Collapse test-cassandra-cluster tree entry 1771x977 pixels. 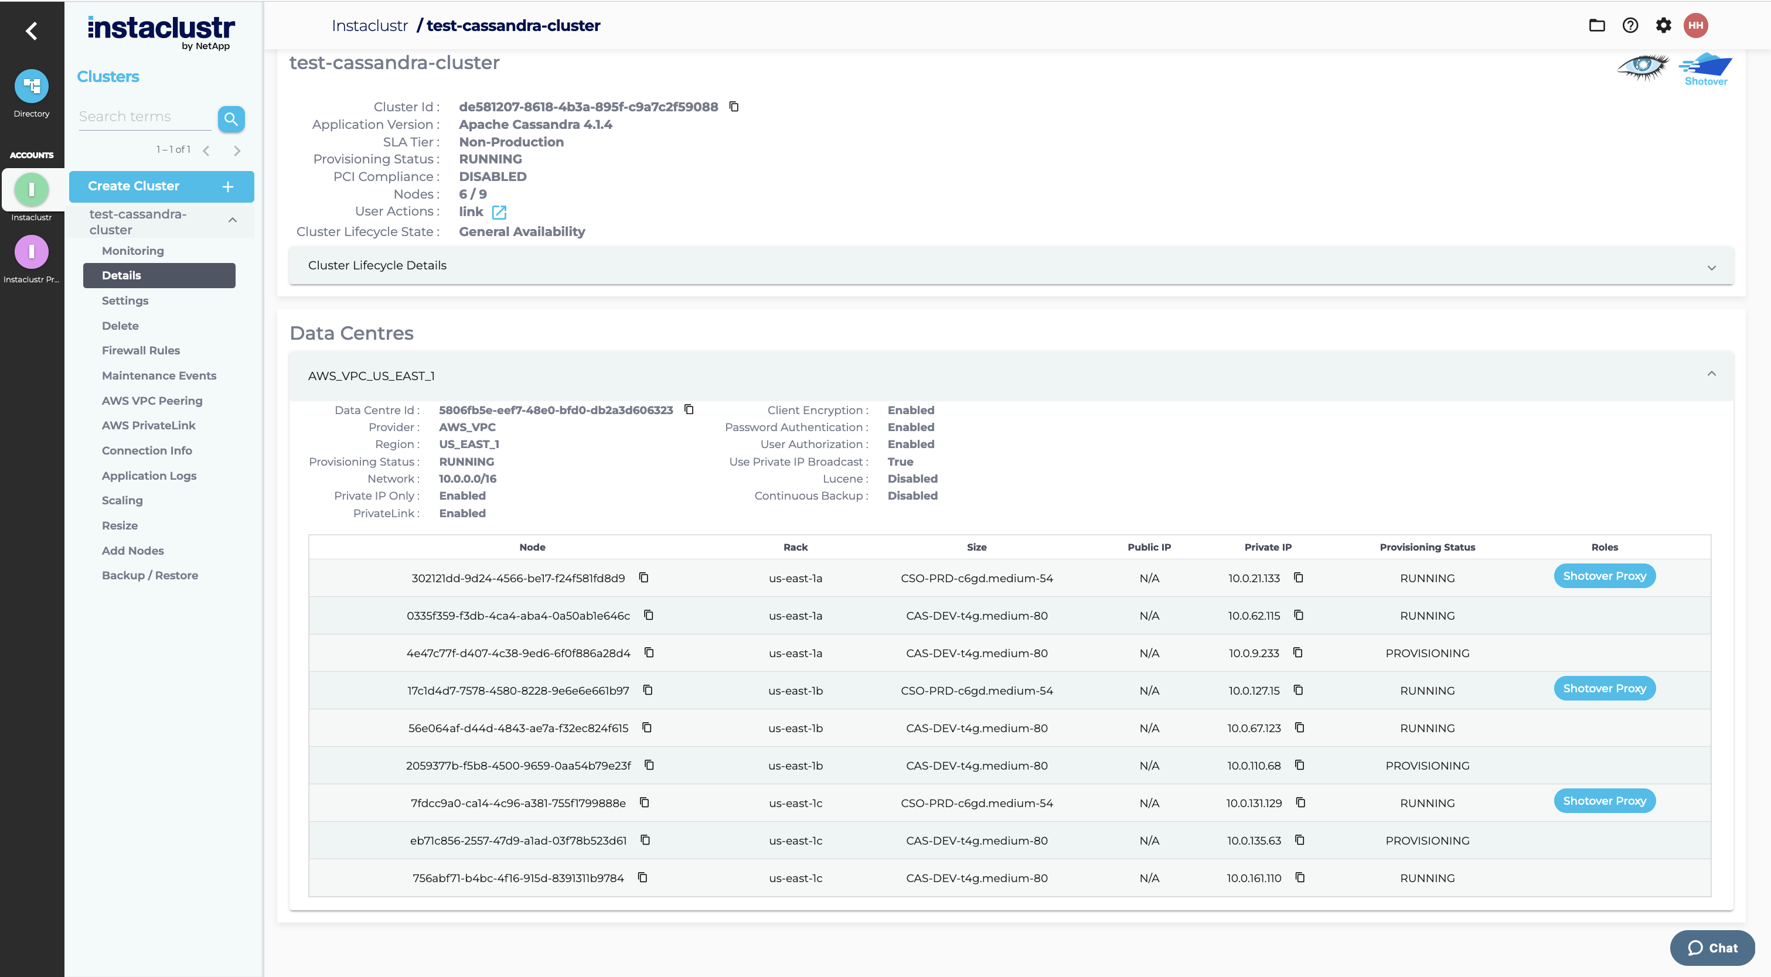pyautogui.click(x=233, y=221)
